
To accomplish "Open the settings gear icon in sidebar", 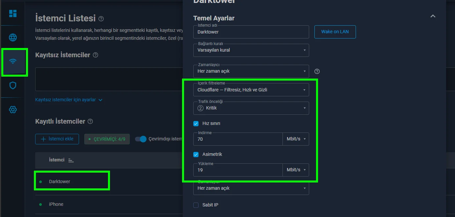I will [13, 109].
